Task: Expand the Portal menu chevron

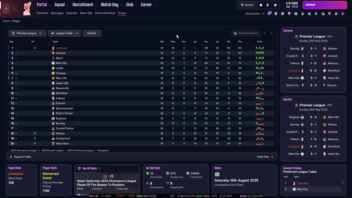Action: click(x=50, y=5)
